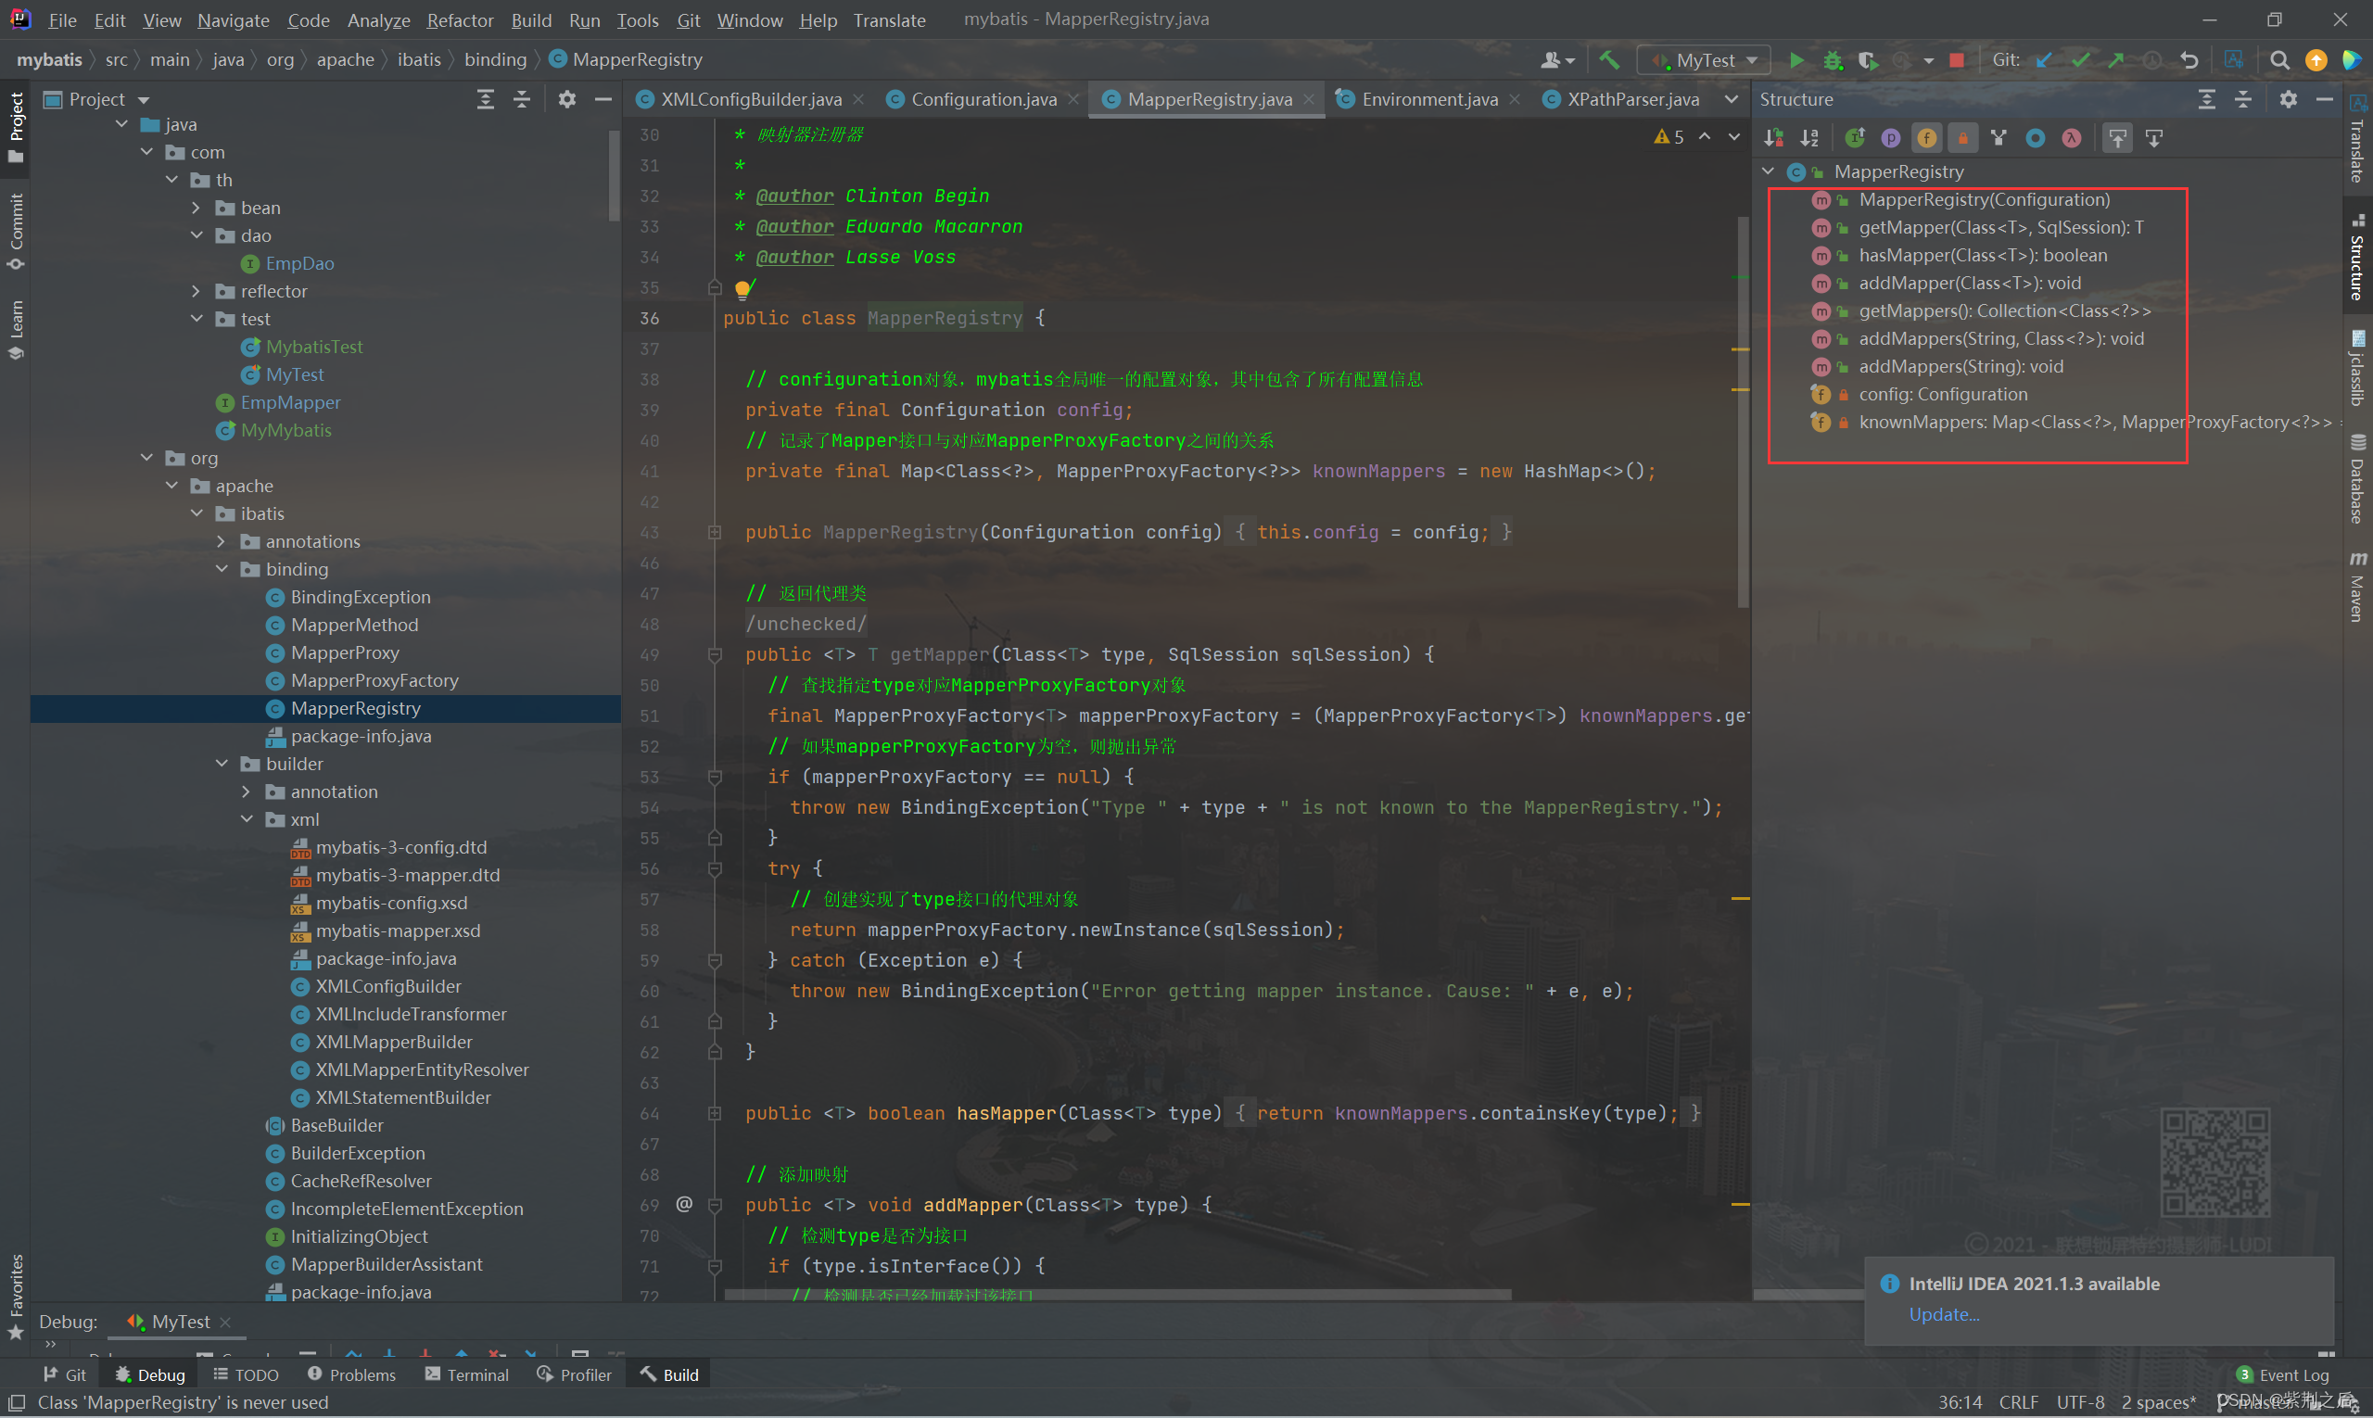Rollback changes with the undo arrow icon
Screen dimensions: 2373x1418
tap(2189, 59)
